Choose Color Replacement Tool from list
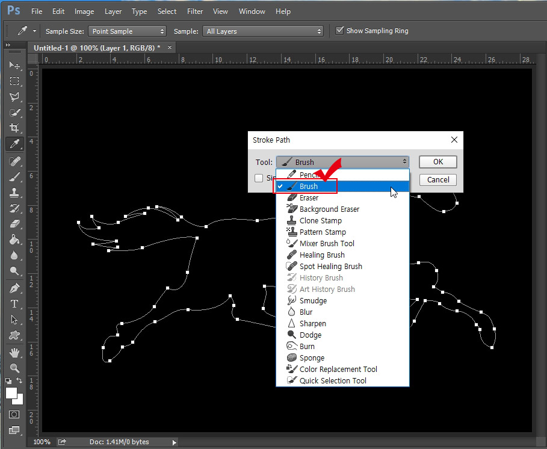Viewport: 547px width, 449px height. pyautogui.click(x=342, y=369)
